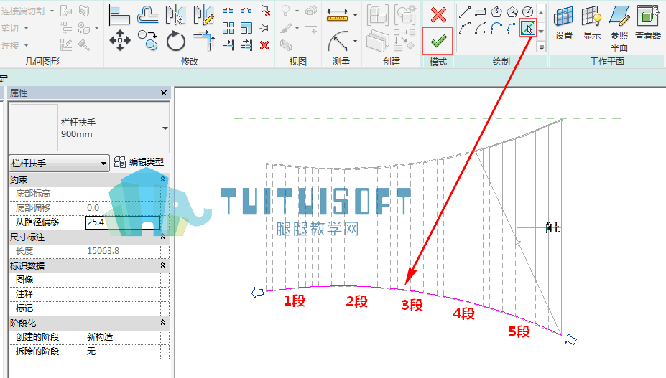The image size is (666, 378).
Task: Finish edit mode with green checkmark
Action: (x=438, y=41)
